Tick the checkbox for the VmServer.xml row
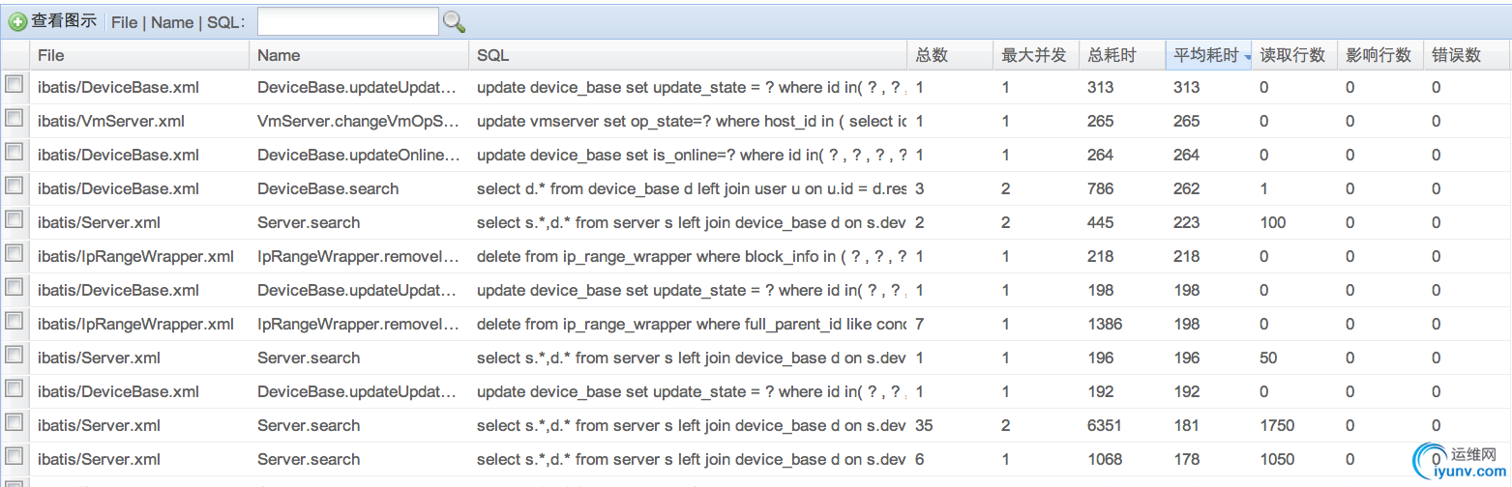Screen dimensions: 1512x487 tap(15, 120)
